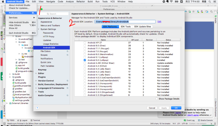Screen dimensions: 218x126
Task: Click the battery status icon
Action: point(177,2)
